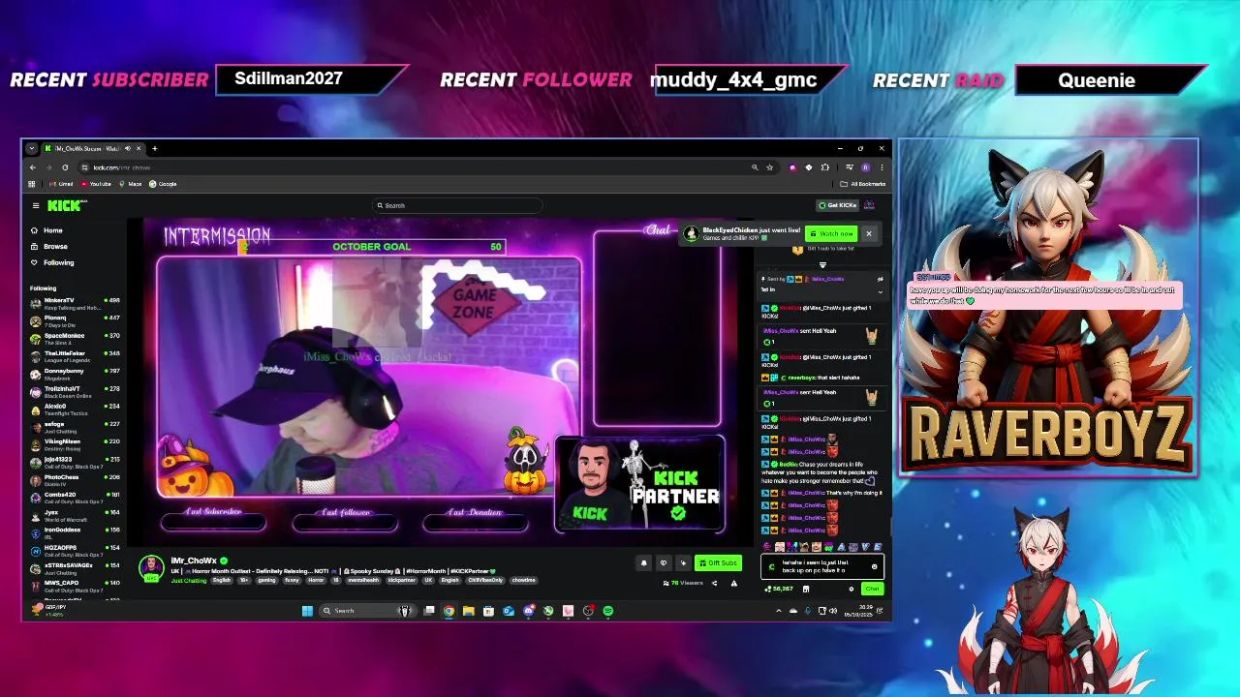
Task: Open the emoji picker in chat input
Action: [874, 567]
